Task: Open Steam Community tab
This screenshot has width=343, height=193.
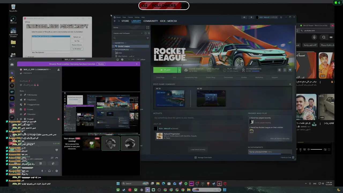Action: coord(151,21)
